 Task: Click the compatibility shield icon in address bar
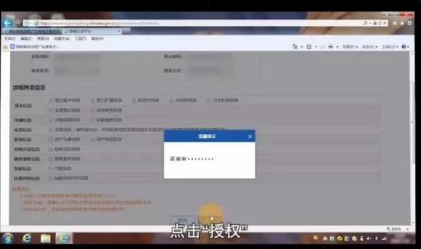tap(27, 23)
